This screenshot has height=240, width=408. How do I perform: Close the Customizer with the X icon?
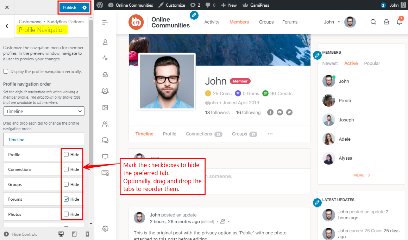tap(7, 7)
